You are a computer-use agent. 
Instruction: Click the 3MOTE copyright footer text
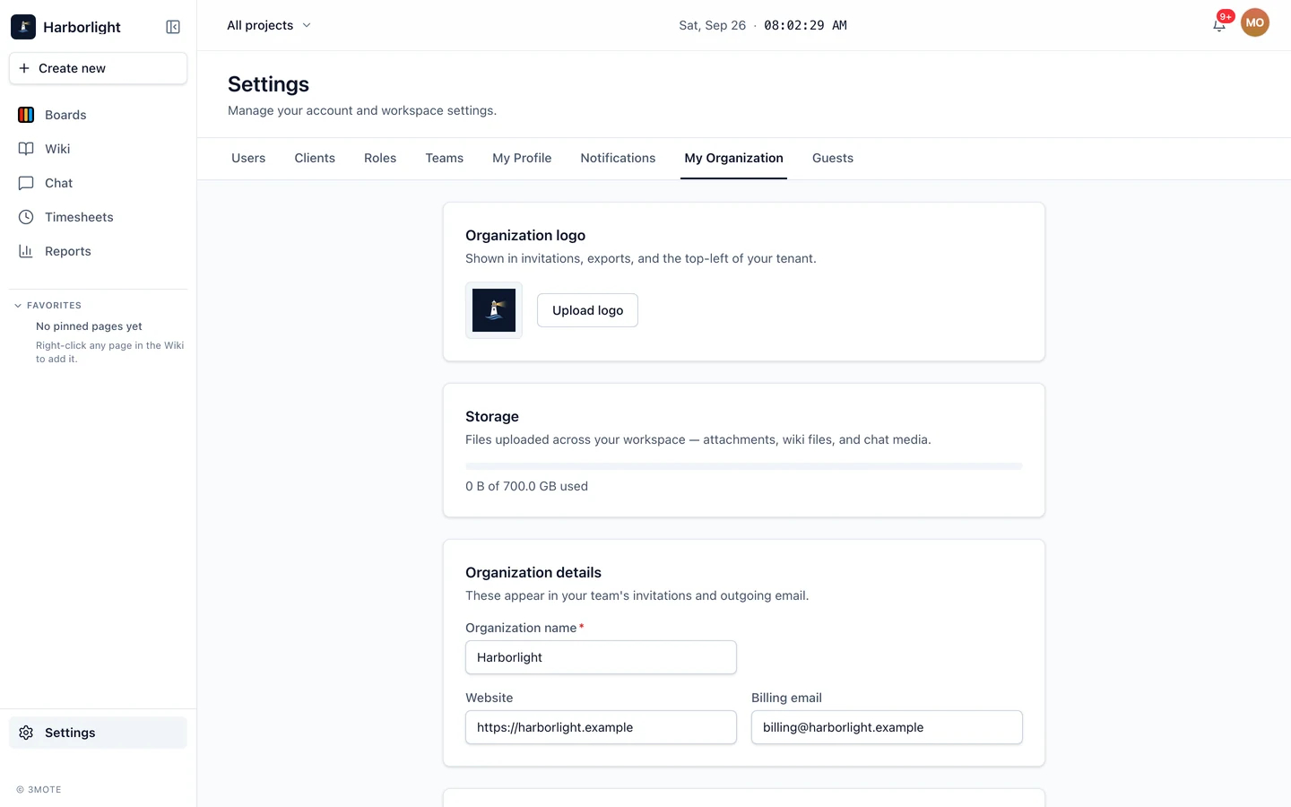point(39,790)
